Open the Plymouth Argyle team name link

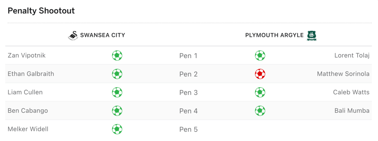coord(274,35)
